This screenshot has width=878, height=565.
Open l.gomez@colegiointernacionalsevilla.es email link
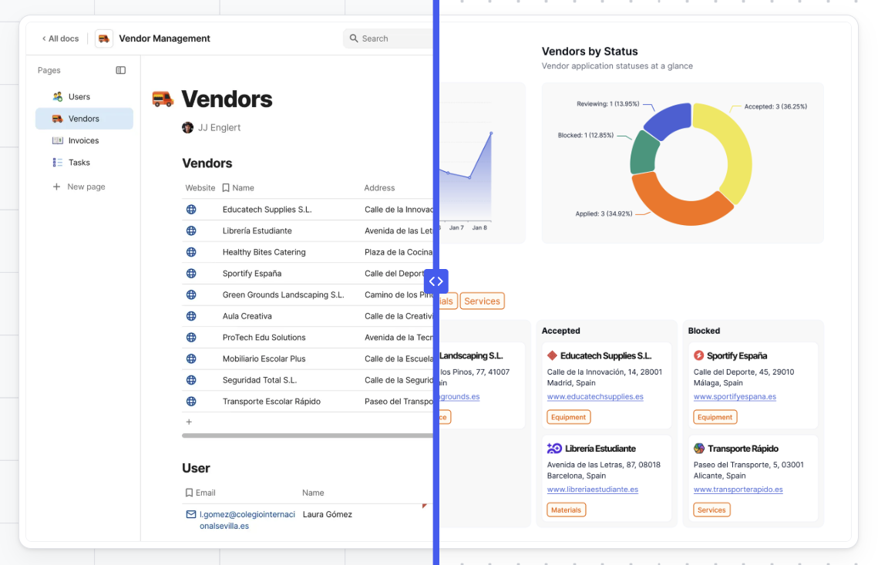coord(247,520)
